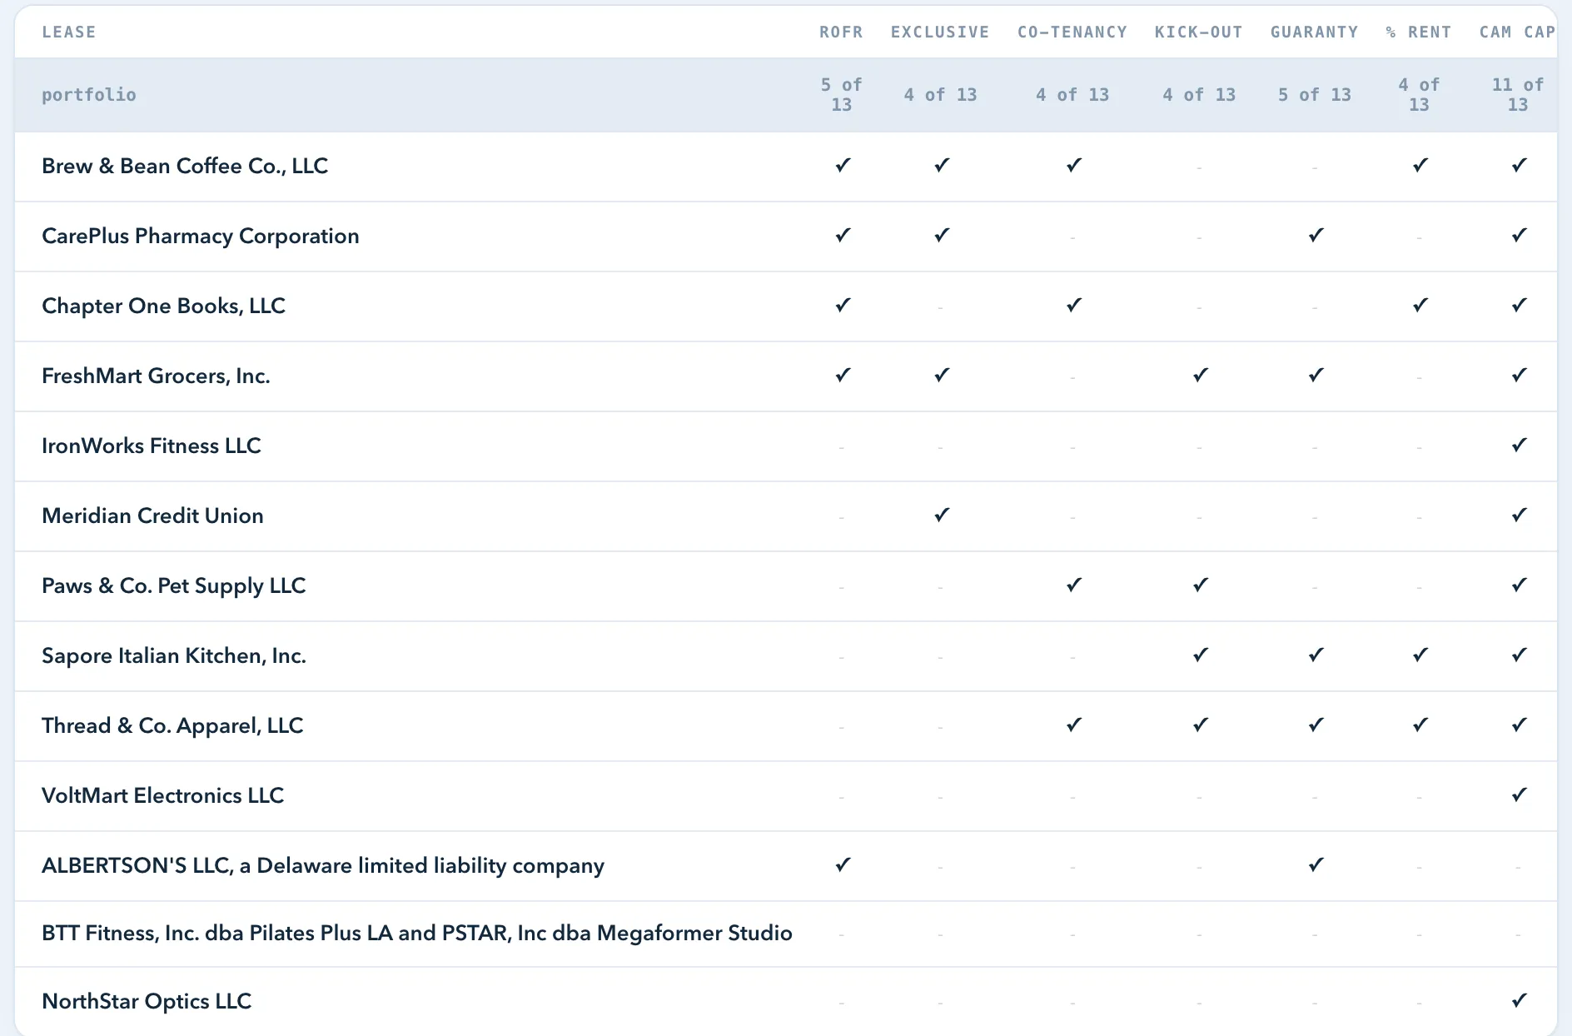
Task: Click the GUARANTY column header
Action: (1314, 32)
